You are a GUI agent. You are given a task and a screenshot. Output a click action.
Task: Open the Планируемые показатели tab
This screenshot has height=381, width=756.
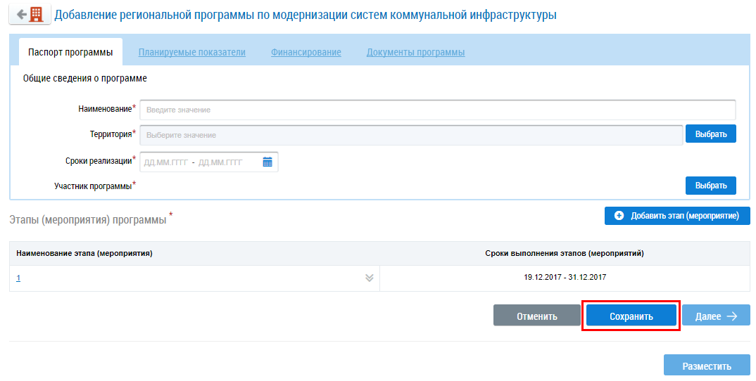pyautogui.click(x=191, y=53)
